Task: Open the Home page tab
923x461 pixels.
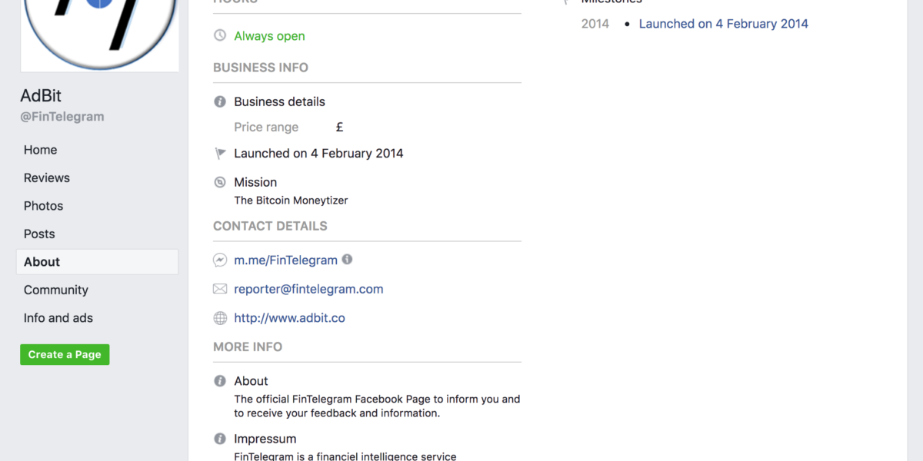Action: 41,150
